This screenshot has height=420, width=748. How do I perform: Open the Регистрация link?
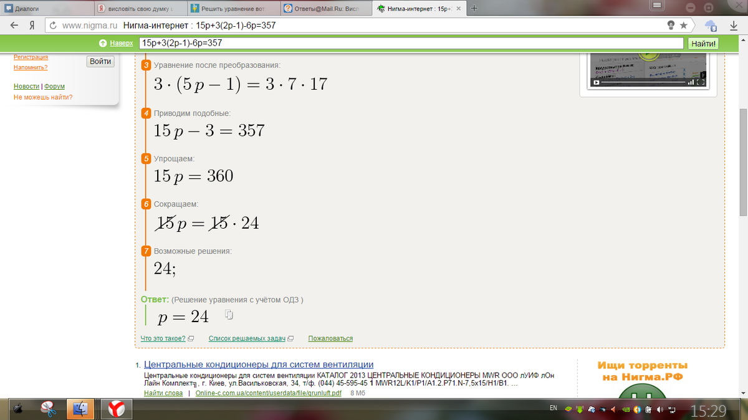tap(31, 57)
